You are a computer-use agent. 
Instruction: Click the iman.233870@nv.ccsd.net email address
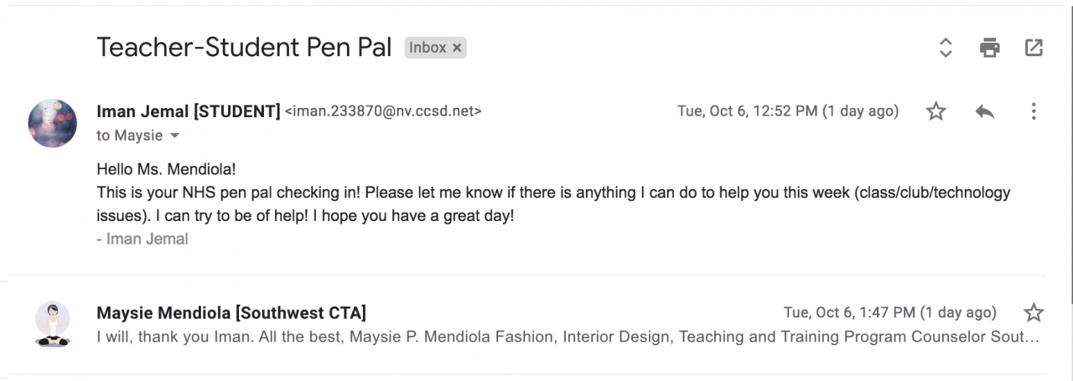384,111
